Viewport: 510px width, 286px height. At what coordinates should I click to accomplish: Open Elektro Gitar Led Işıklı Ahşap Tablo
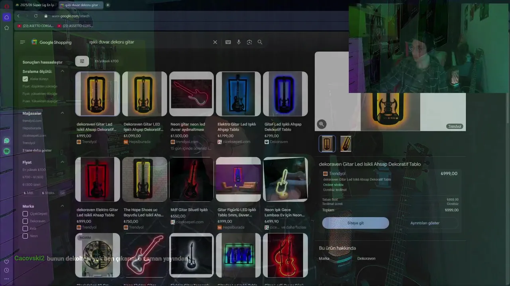238,108
